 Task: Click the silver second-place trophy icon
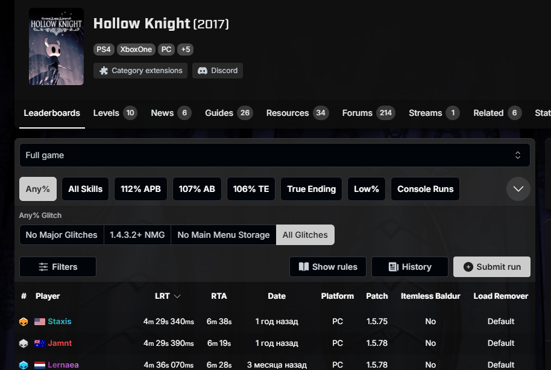pos(24,343)
